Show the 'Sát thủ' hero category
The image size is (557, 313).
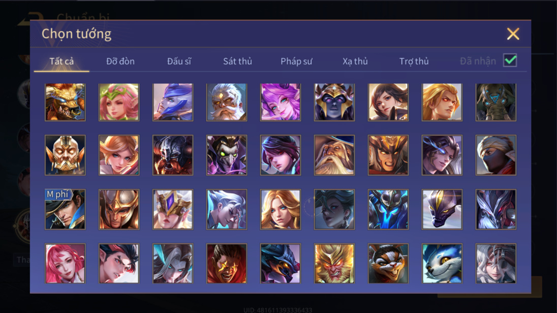point(237,61)
